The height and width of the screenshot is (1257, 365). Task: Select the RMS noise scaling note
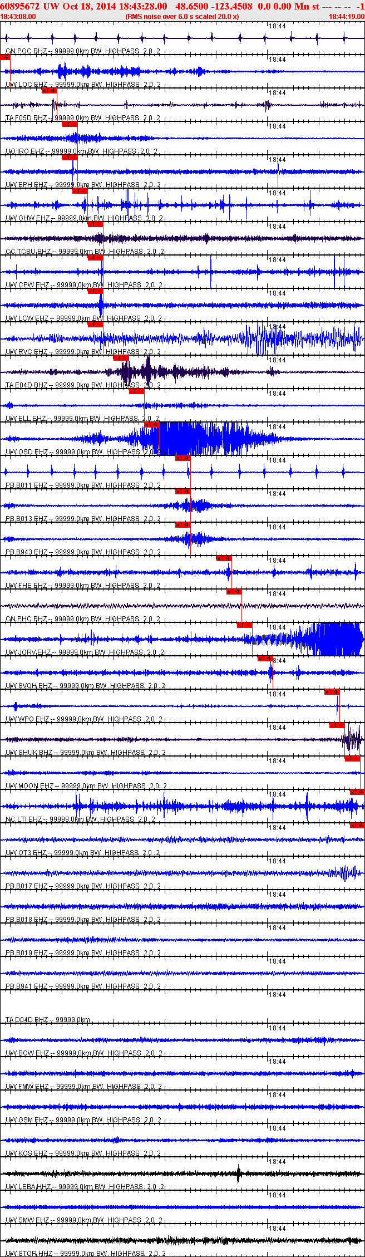[x=182, y=17]
